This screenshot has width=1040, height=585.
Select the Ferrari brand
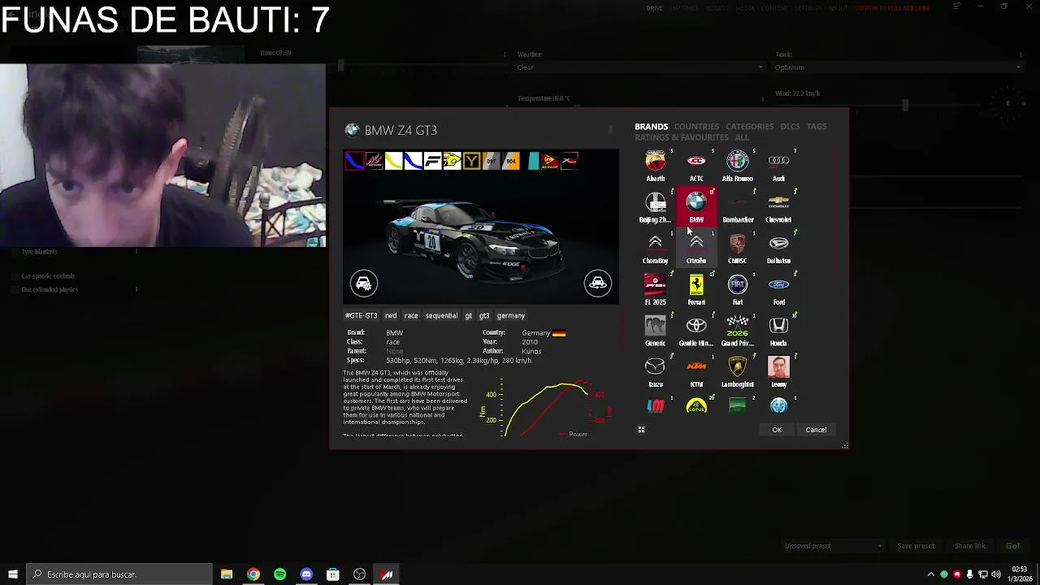[x=696, y=289]
